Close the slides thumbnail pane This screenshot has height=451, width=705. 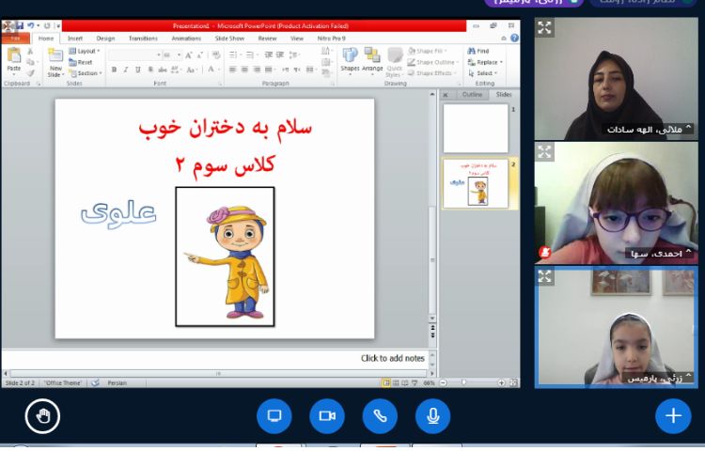(446, 95)
